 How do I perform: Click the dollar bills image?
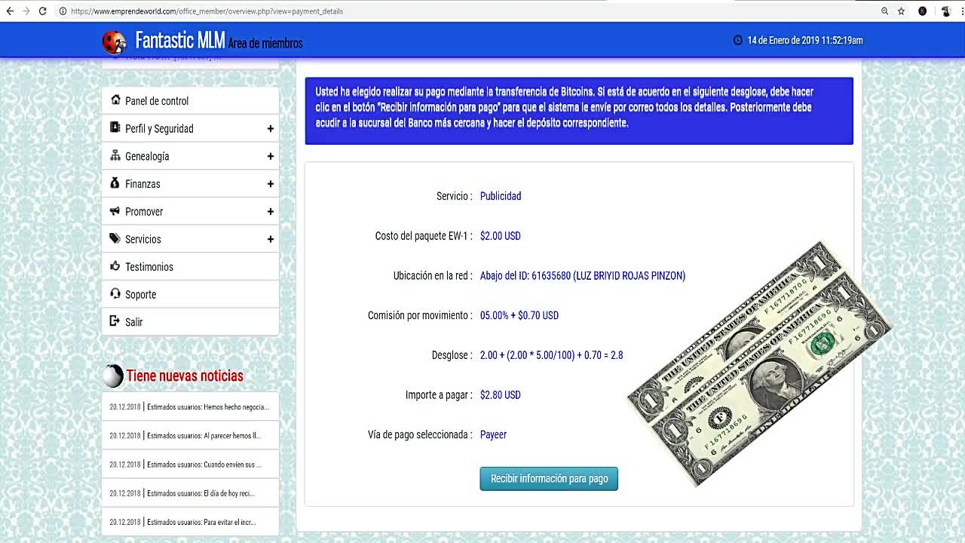click(758, 364)
